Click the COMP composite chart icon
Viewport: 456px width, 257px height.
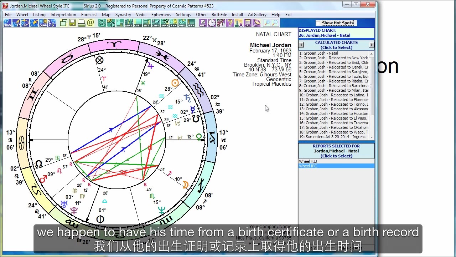click(43, 23)
